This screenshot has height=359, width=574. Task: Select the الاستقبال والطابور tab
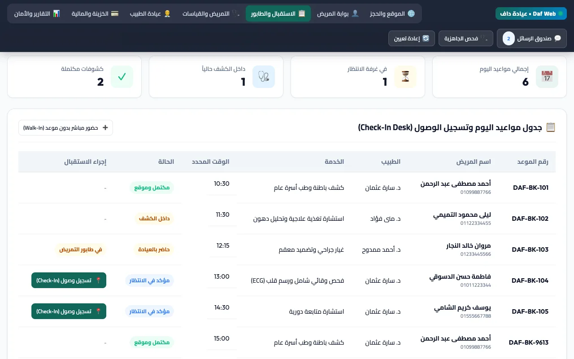click(x=278, y=13)
